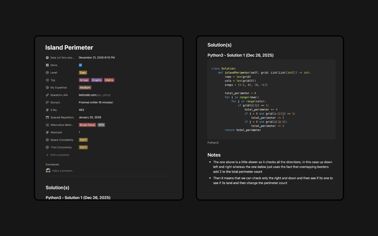
Task: Open the My Expertise dropdown showing Medium
Action: click(85, 87)
